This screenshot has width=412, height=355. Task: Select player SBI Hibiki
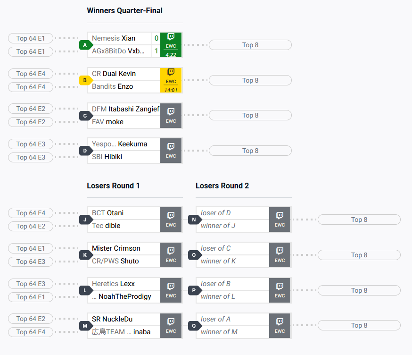107,157
